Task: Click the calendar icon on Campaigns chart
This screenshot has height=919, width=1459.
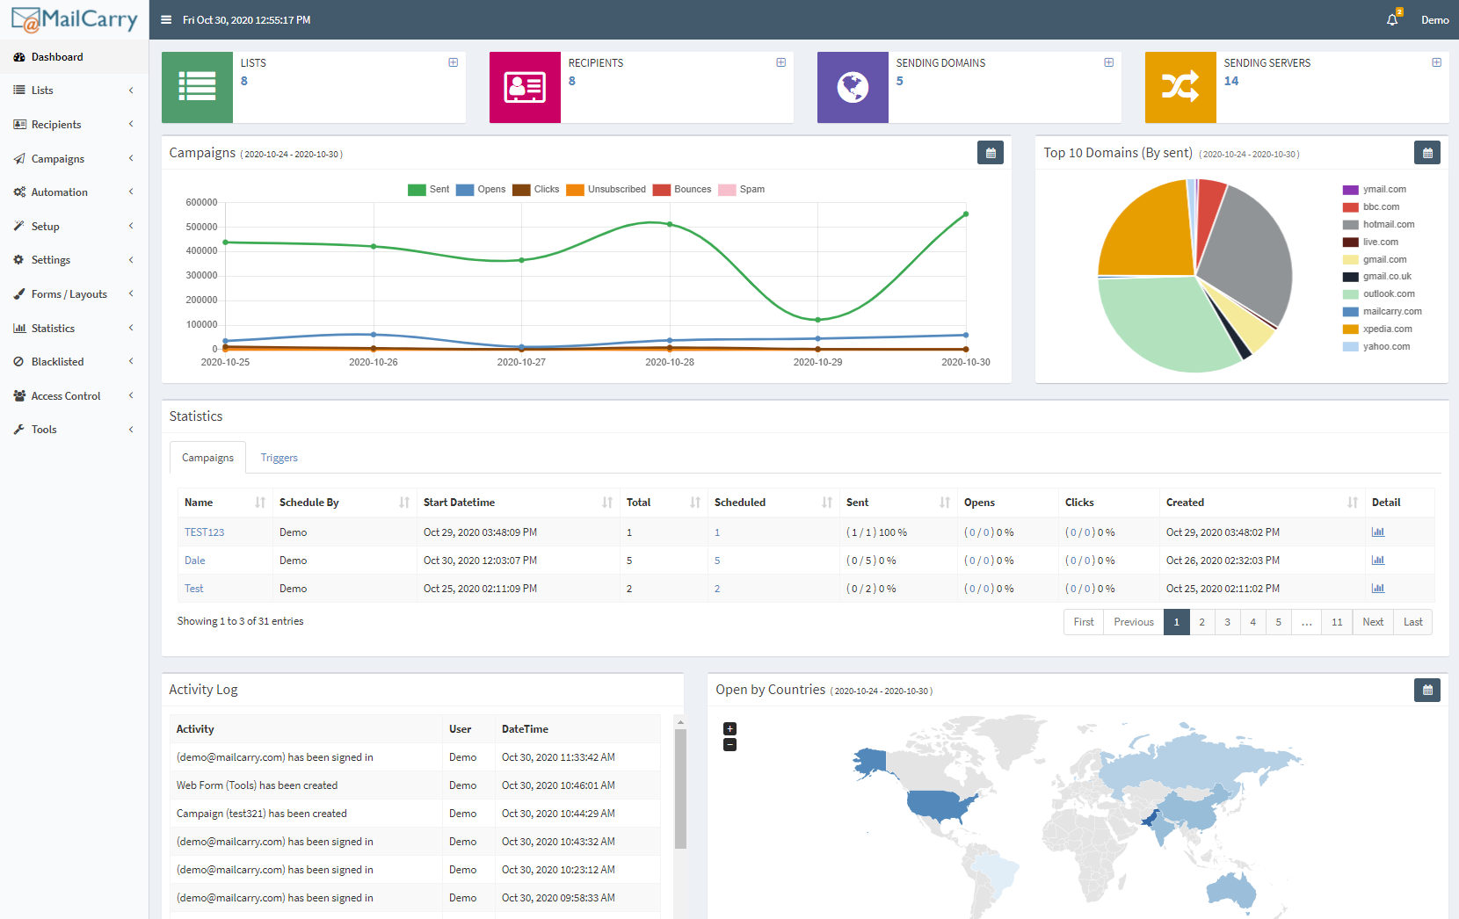Action: pyautogui.click(x=991, y=152)
